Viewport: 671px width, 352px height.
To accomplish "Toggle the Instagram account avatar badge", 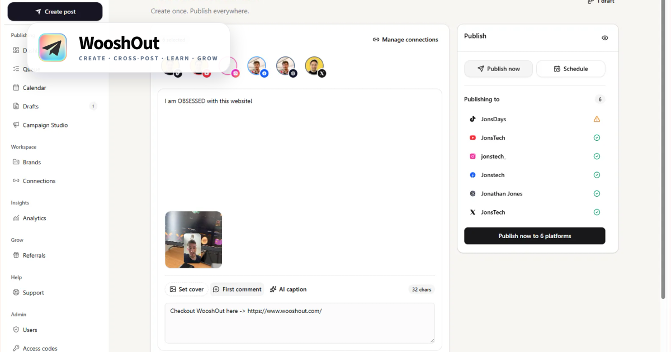I will click(235, 73).
